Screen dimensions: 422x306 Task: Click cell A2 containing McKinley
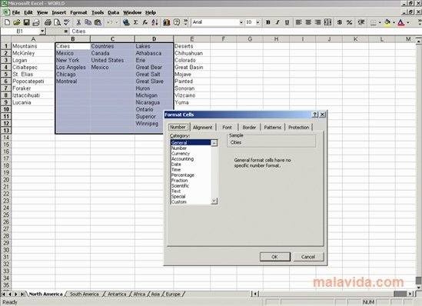33,53
